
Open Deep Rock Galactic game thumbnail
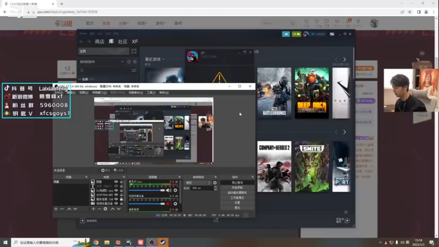(312, 93)
